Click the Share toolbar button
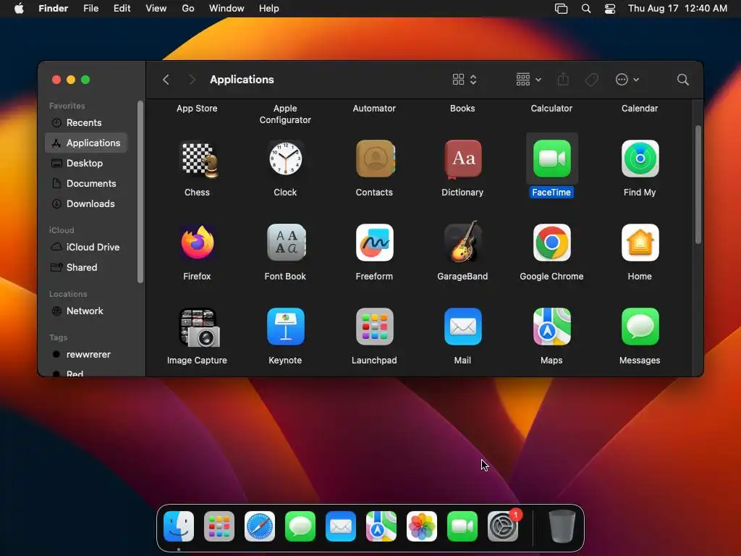741x556 pixels. coord(563,80)
